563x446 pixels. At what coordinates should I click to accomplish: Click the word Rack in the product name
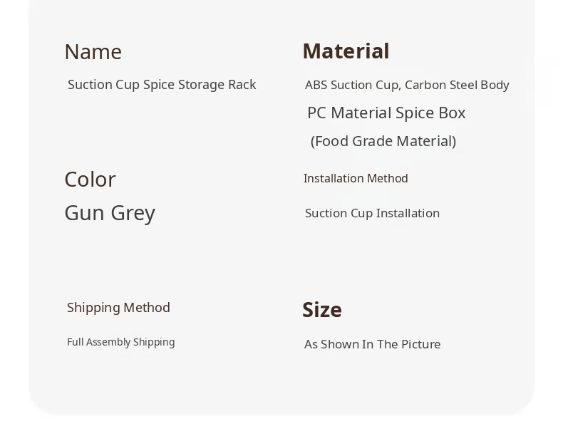pos(242,85)
